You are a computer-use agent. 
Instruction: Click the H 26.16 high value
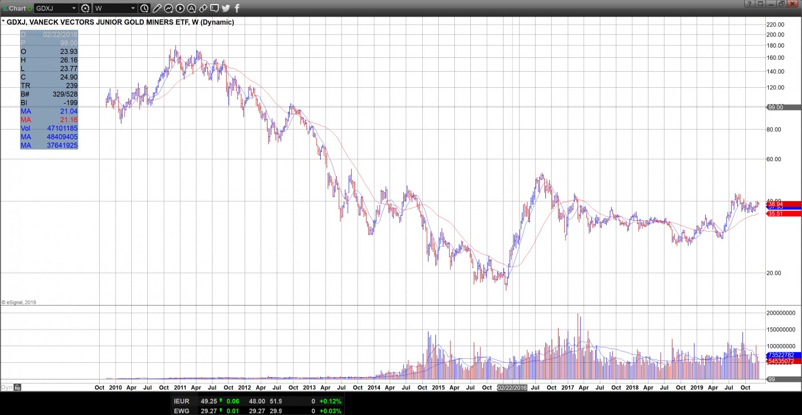(x=69, y=60)
